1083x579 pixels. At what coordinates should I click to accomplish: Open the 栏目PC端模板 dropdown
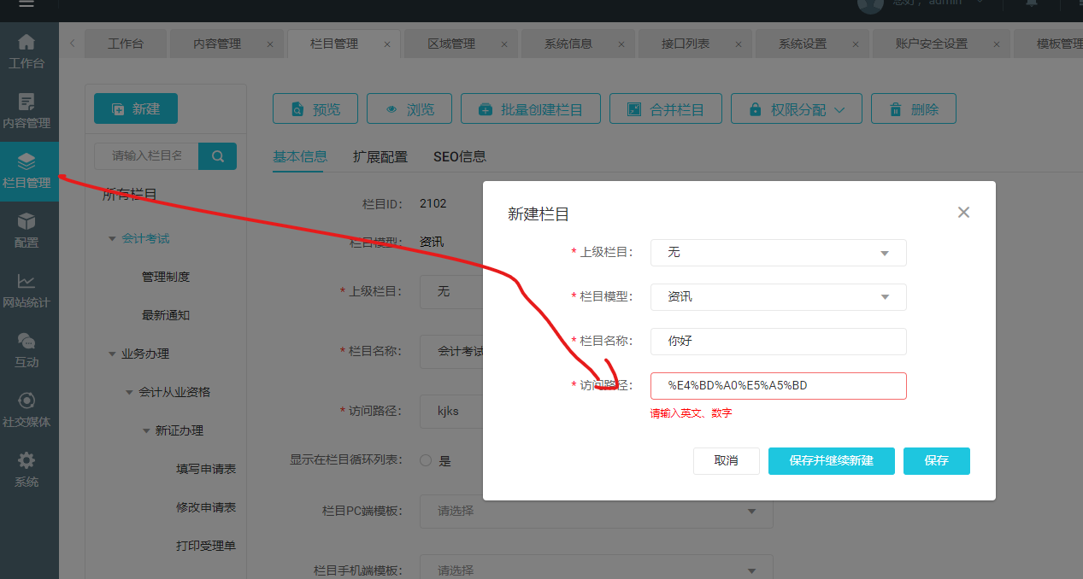click(597, 512)
